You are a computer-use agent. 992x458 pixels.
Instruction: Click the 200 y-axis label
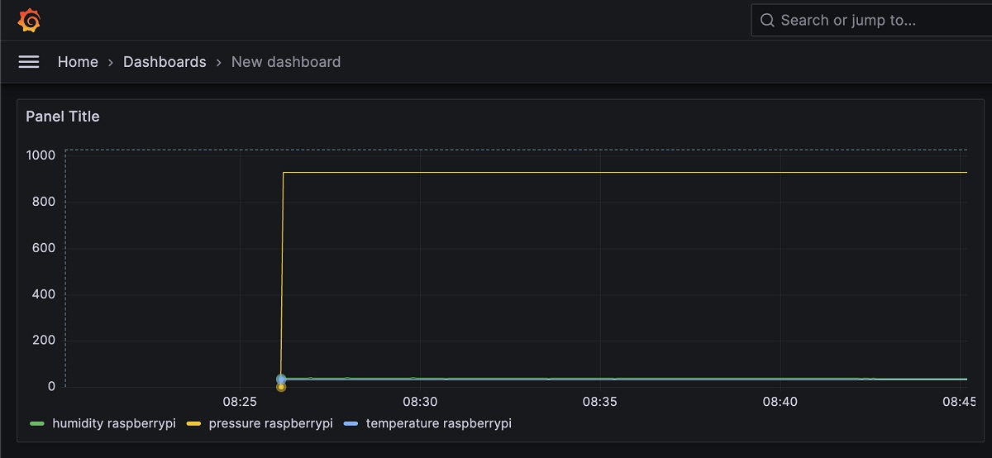tap(44, 341)
